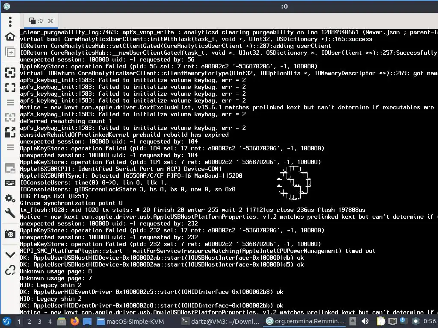Open the update notification tray icon
The image size is (438, 328).
[x=403, y=321]
